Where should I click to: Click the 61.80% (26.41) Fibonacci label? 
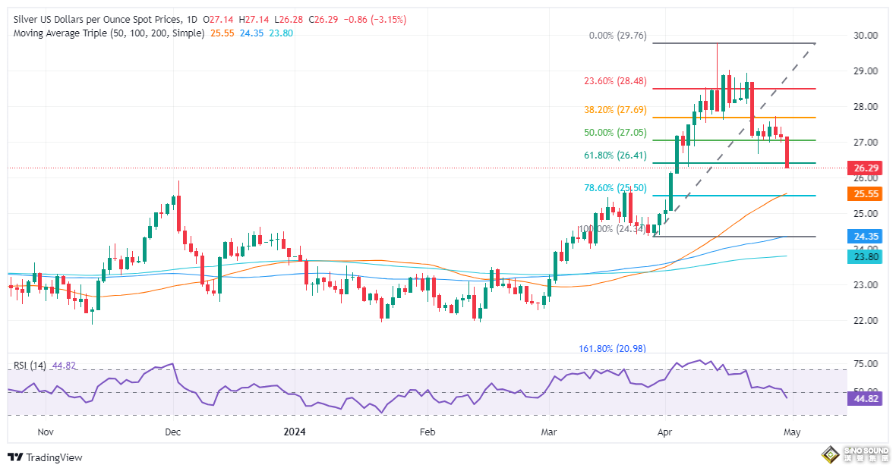click(x=616, y=155)
